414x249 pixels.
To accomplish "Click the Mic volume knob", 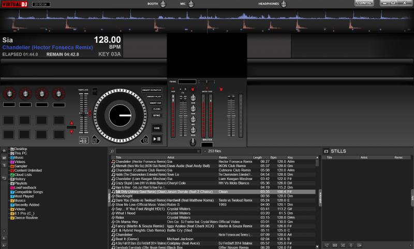I will pyautogui.click(x=191, y=4).
